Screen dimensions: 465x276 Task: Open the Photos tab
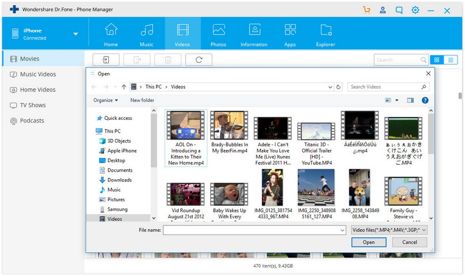pyautogui.click(x=218, y=34)
